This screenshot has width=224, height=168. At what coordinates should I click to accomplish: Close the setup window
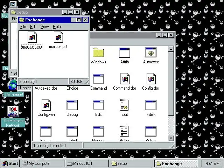point(77,12)
